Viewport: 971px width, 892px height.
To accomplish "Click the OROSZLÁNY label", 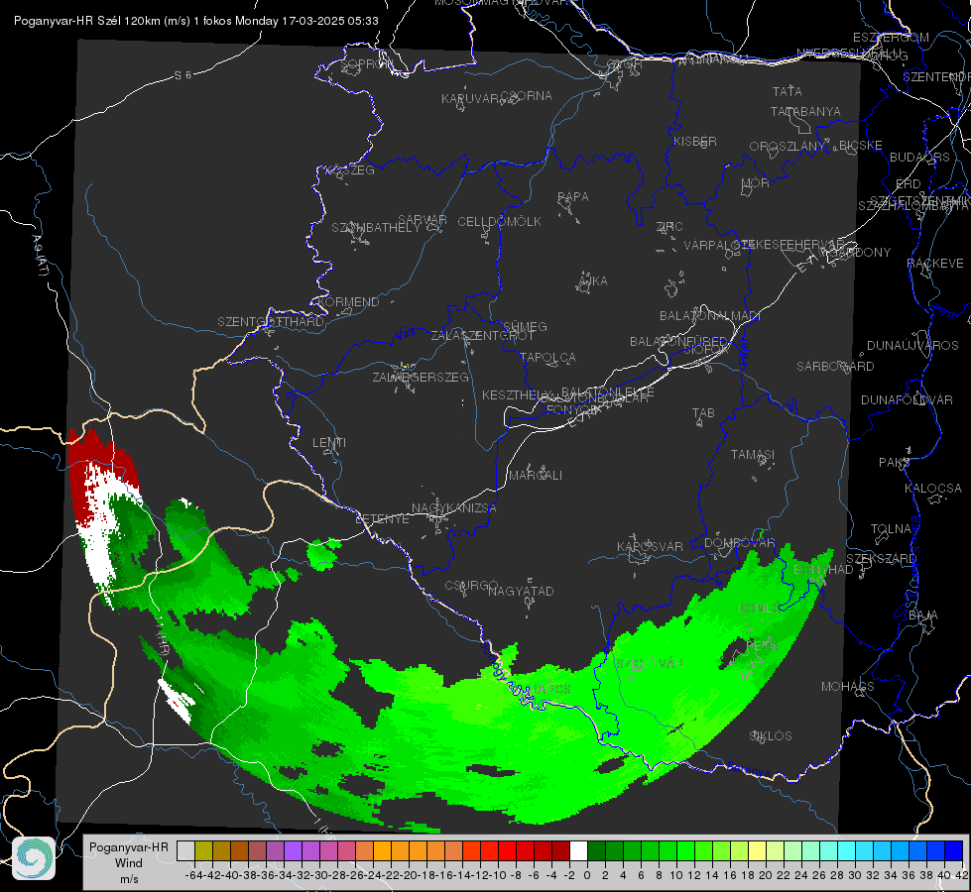I will pos(788,146).
